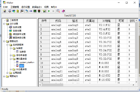Click the 'str' string parameters toolbar icon

pyautogui.click(x=31, y=11)
